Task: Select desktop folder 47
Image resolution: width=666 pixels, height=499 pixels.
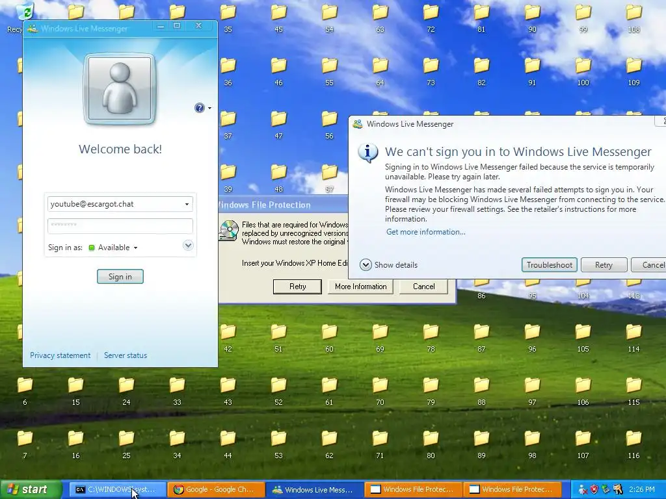Action: tap(278, 125)
